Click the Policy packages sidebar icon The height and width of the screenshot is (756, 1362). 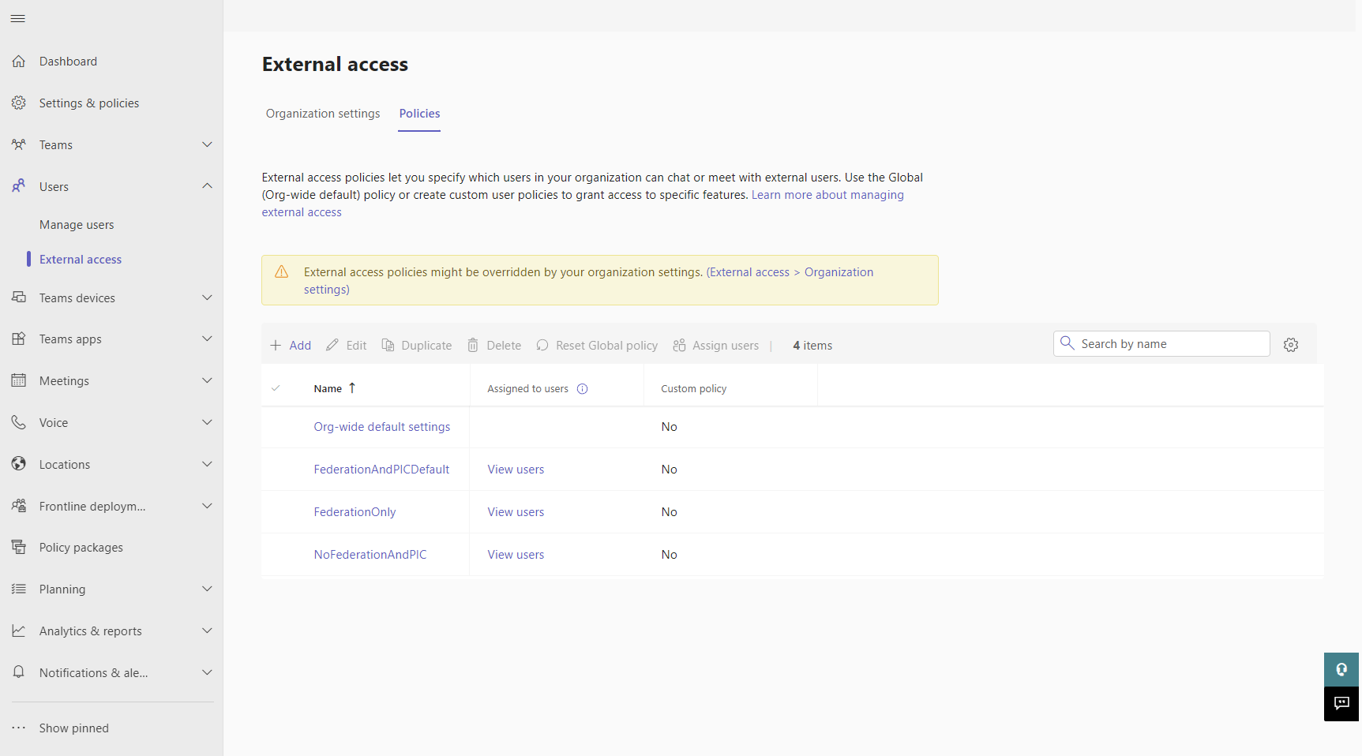click(19, 548)
